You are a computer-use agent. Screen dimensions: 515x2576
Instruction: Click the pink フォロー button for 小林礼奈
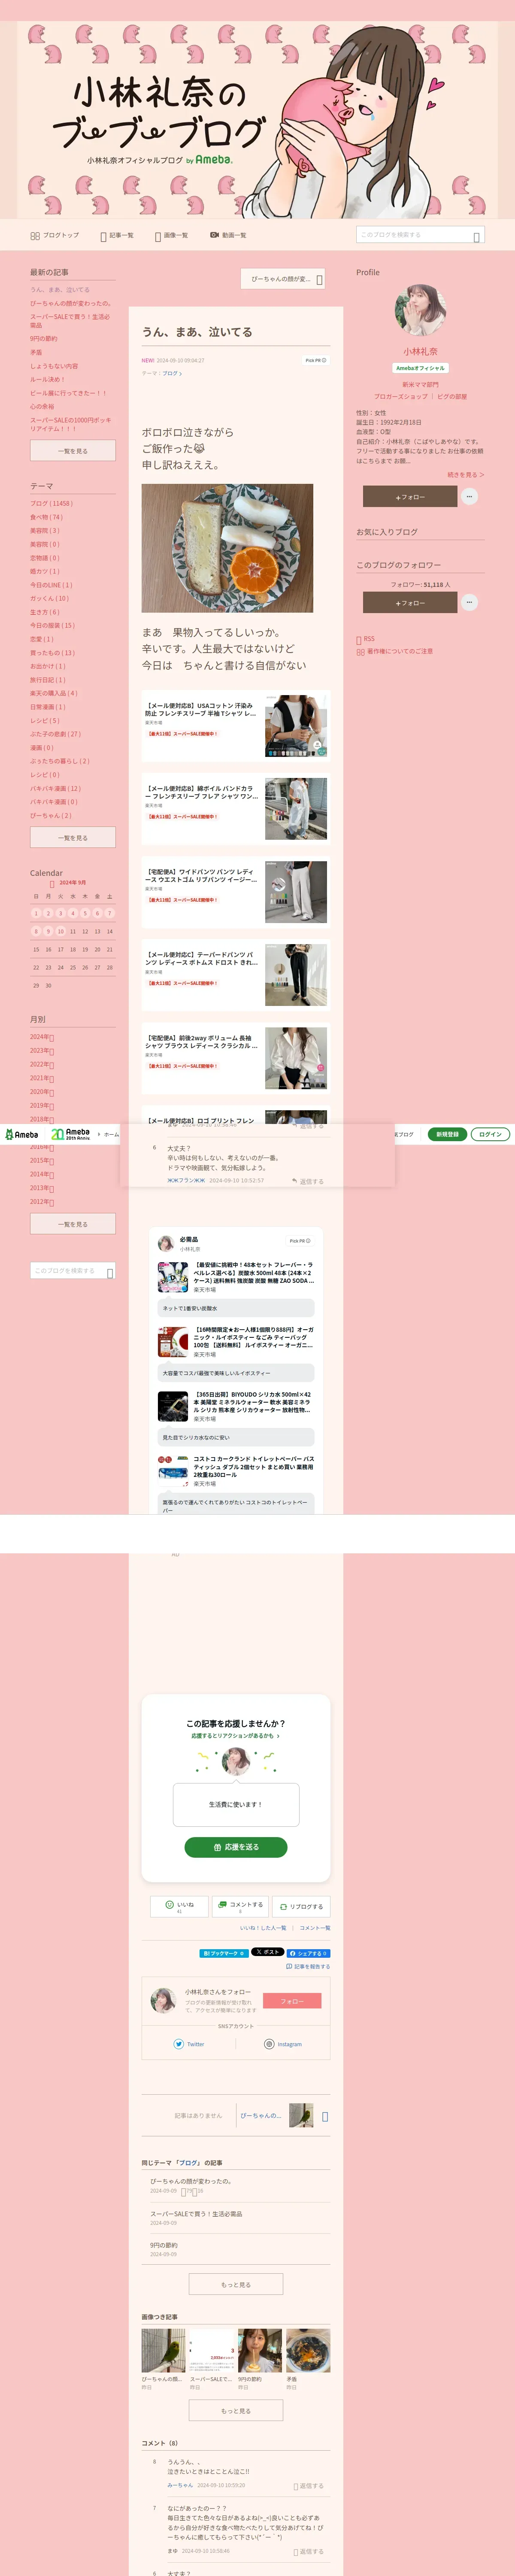[x=292, y=2001]
